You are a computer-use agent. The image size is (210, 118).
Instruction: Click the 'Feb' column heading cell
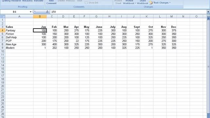pos(52,27)
